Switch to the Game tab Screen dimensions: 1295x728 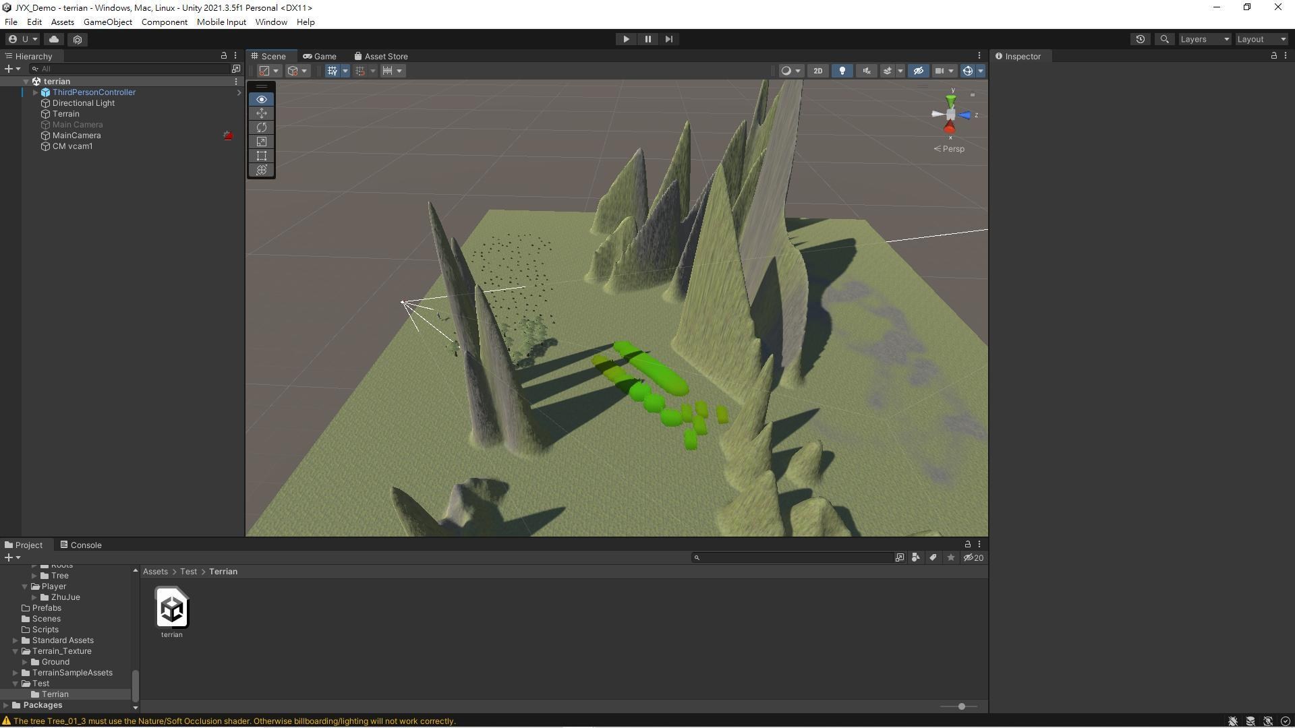coord(320,56)
